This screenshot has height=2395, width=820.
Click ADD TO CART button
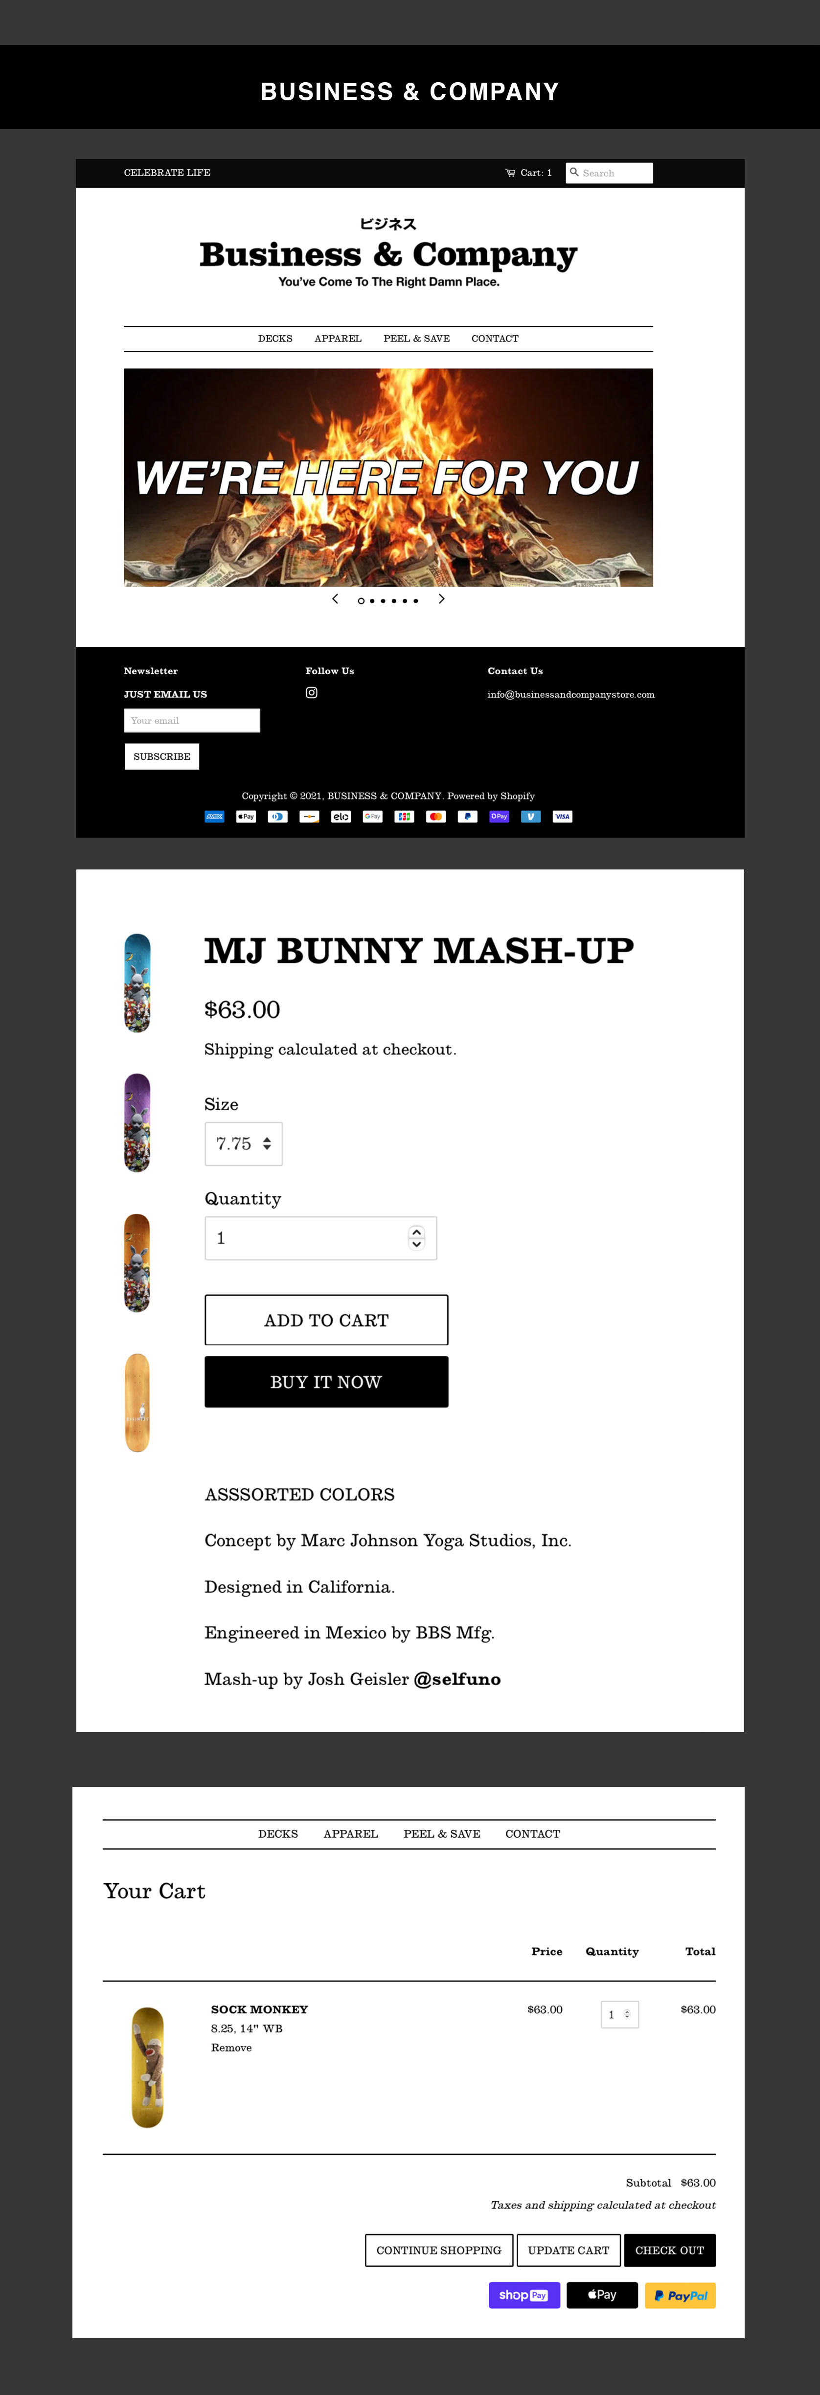coord(326,1319)
